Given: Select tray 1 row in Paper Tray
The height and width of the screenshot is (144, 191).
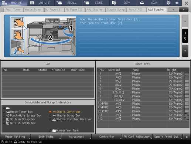Looking at the screenshot, I should [143, 73].
